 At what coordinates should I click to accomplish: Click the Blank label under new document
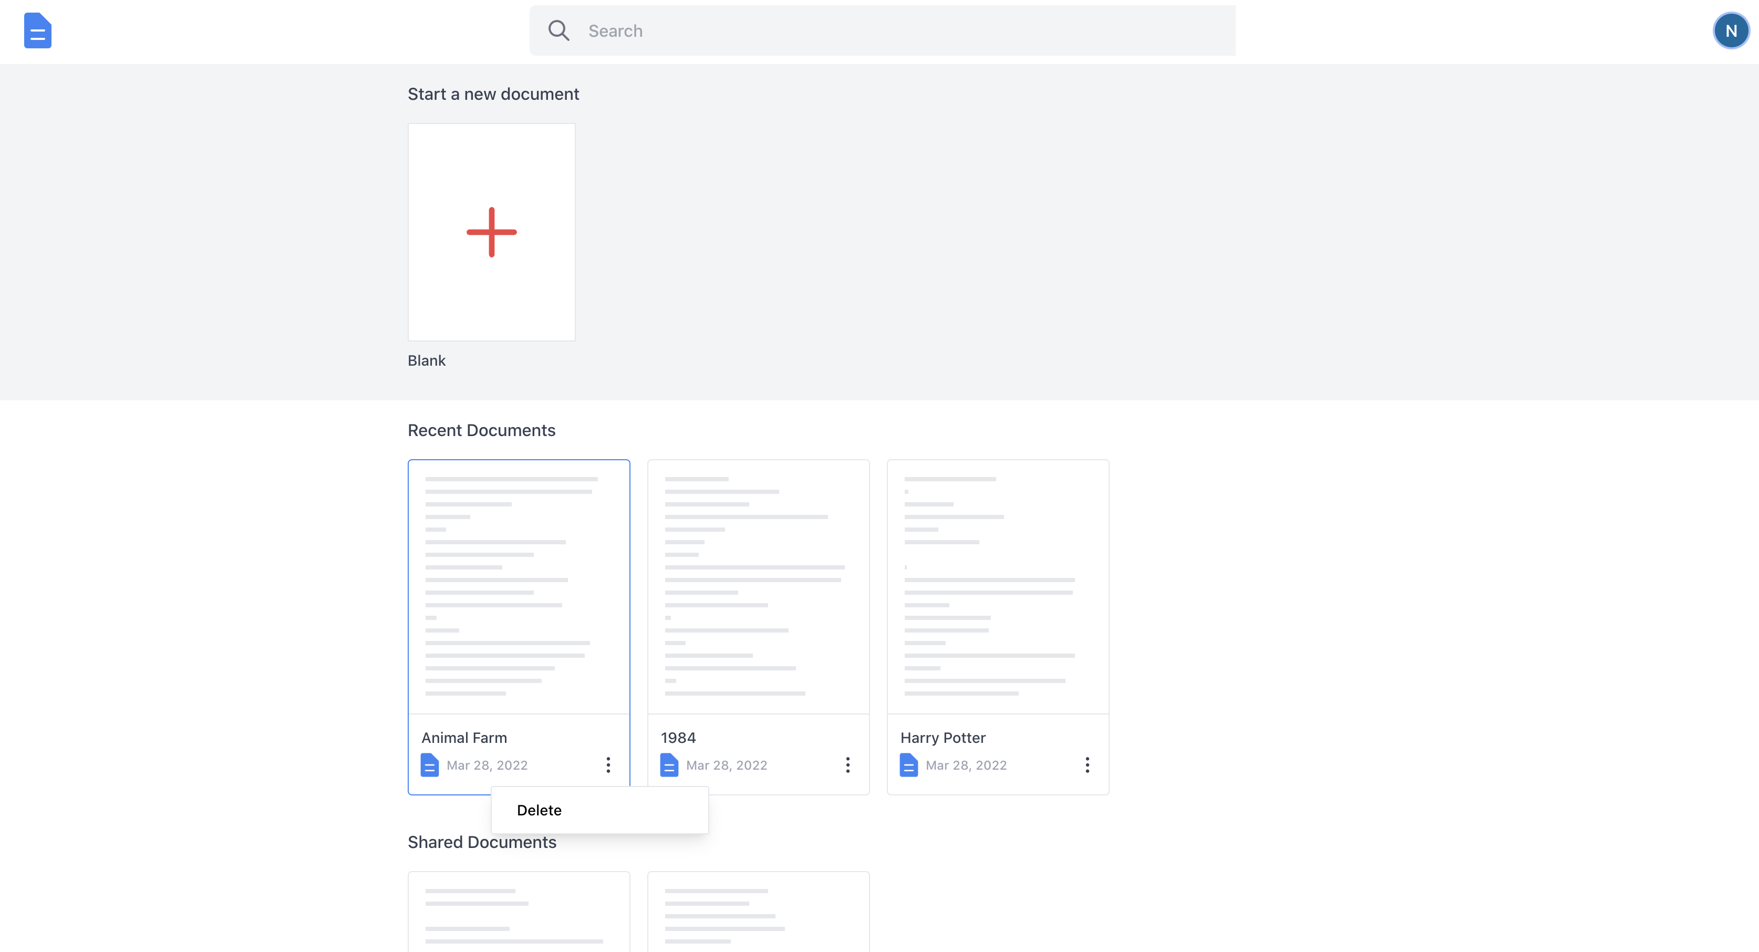(427, 360)
